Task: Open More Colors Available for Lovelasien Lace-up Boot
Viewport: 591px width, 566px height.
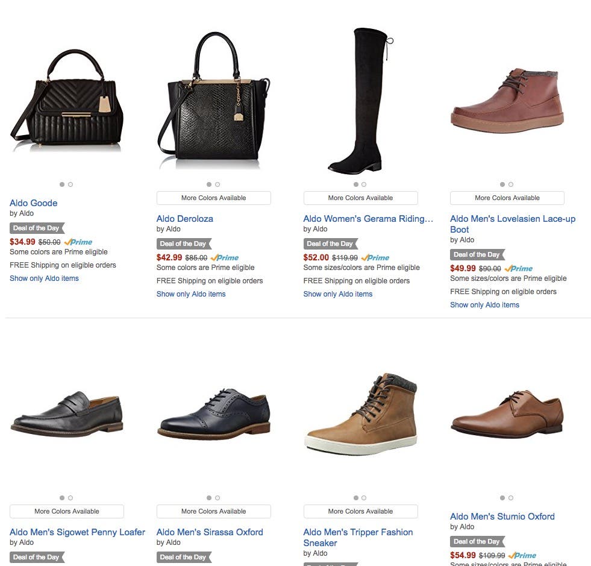Action: coord(507,198)
